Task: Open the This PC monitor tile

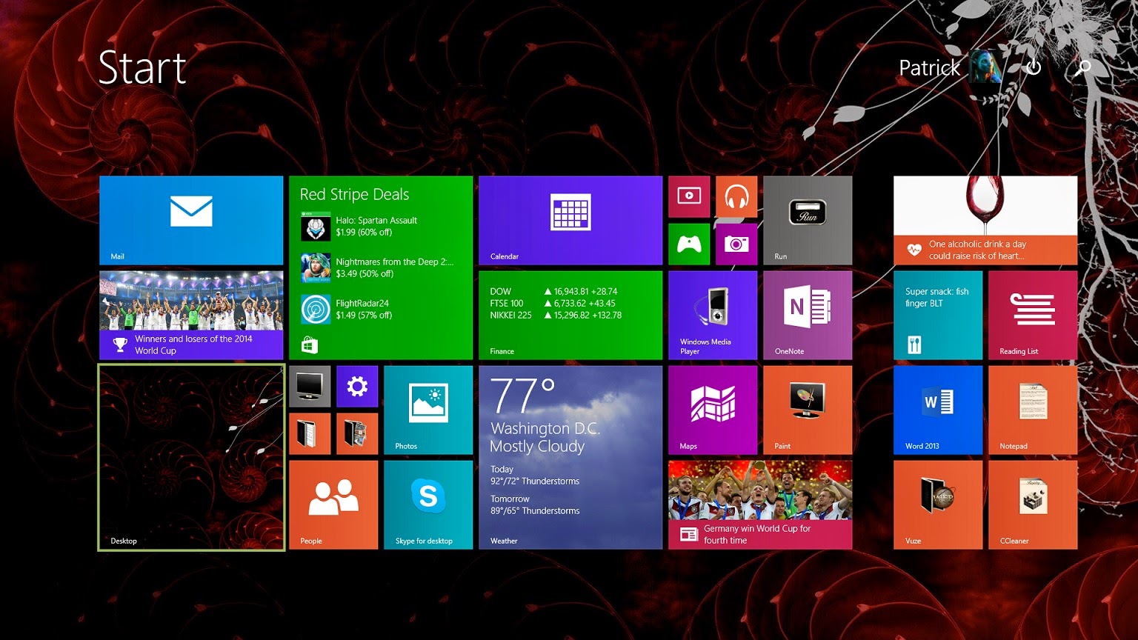Action: [310, 386]
